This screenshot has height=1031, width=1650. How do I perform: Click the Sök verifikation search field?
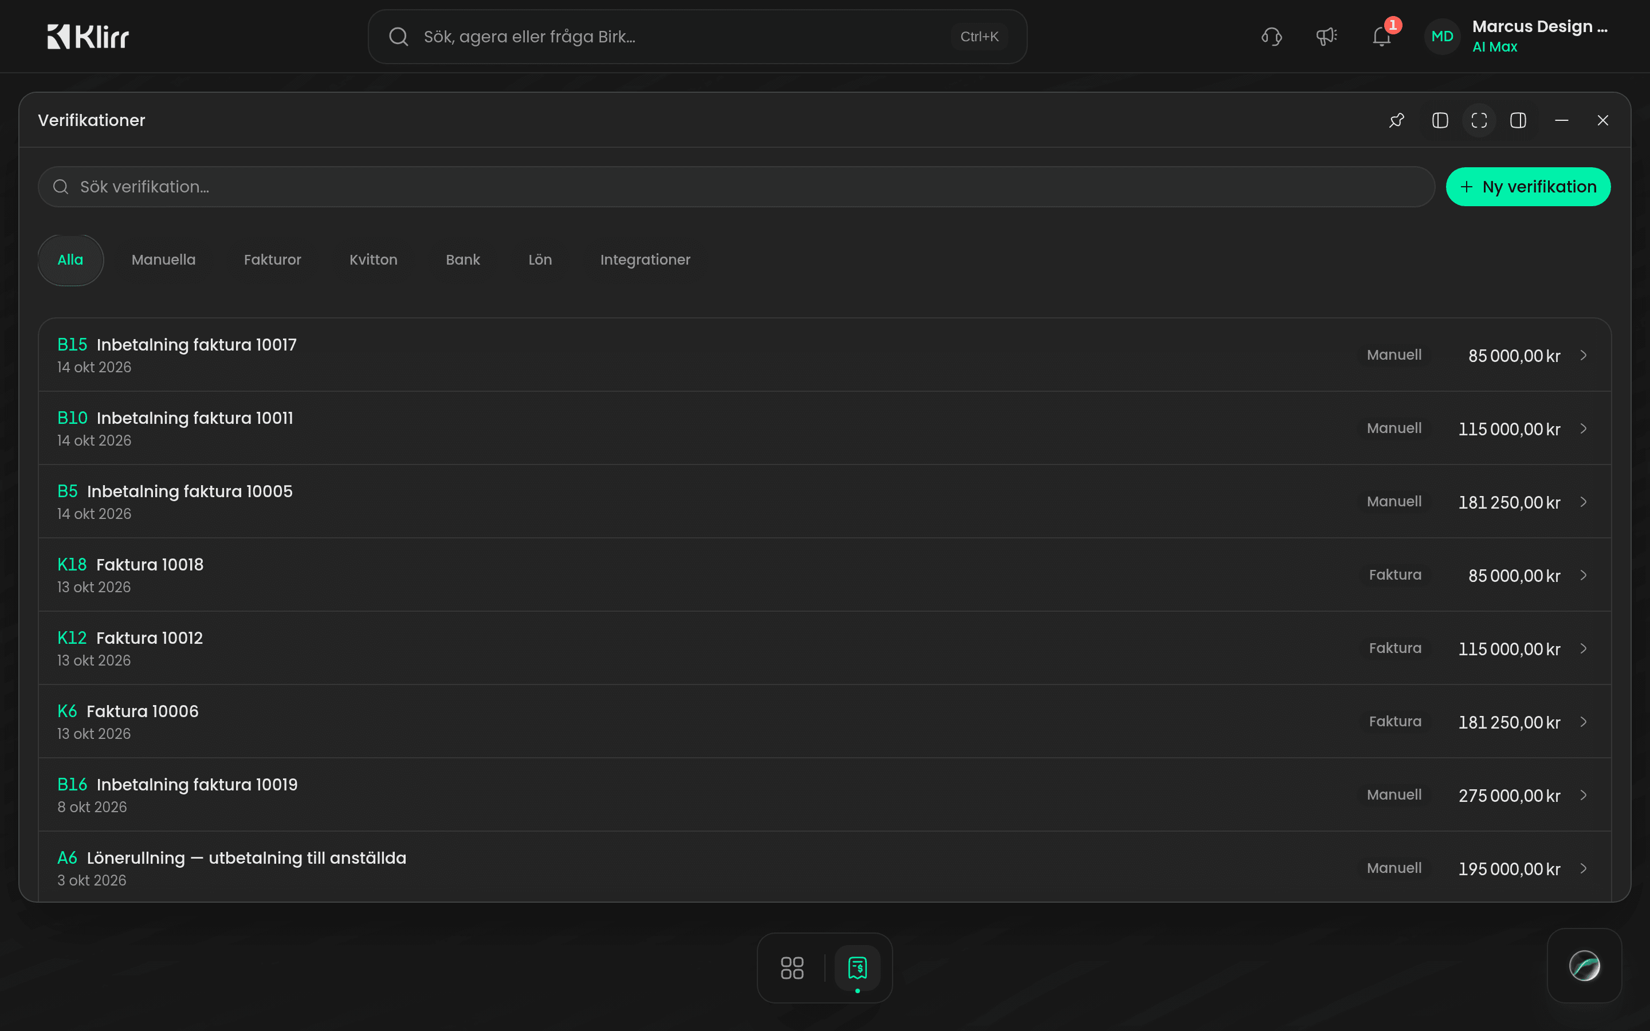point(736,187)
